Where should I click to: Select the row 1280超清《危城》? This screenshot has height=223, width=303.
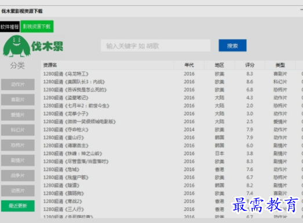(172, 169)
